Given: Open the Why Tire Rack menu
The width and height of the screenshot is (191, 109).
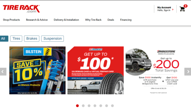Looking at the screenshot, I should [93, 20].
